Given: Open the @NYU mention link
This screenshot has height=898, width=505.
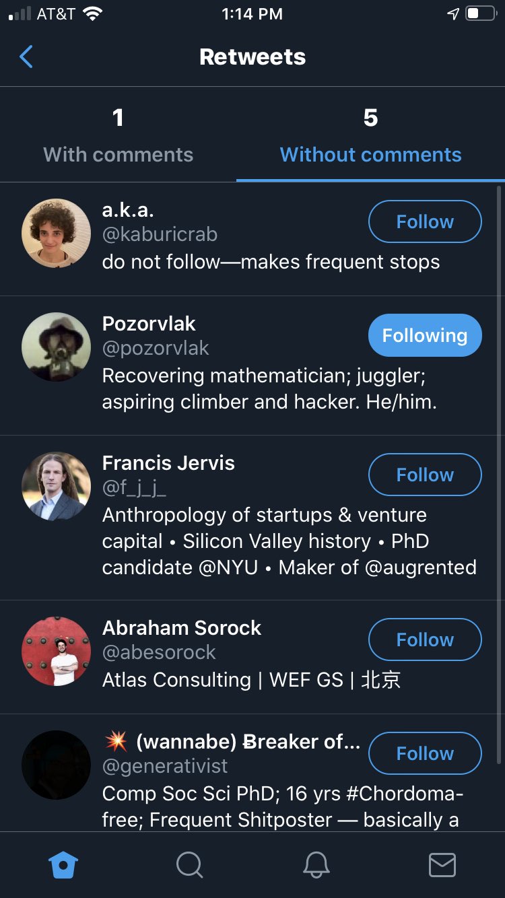Looking at the screenshot, I should [x=228, y=567].
